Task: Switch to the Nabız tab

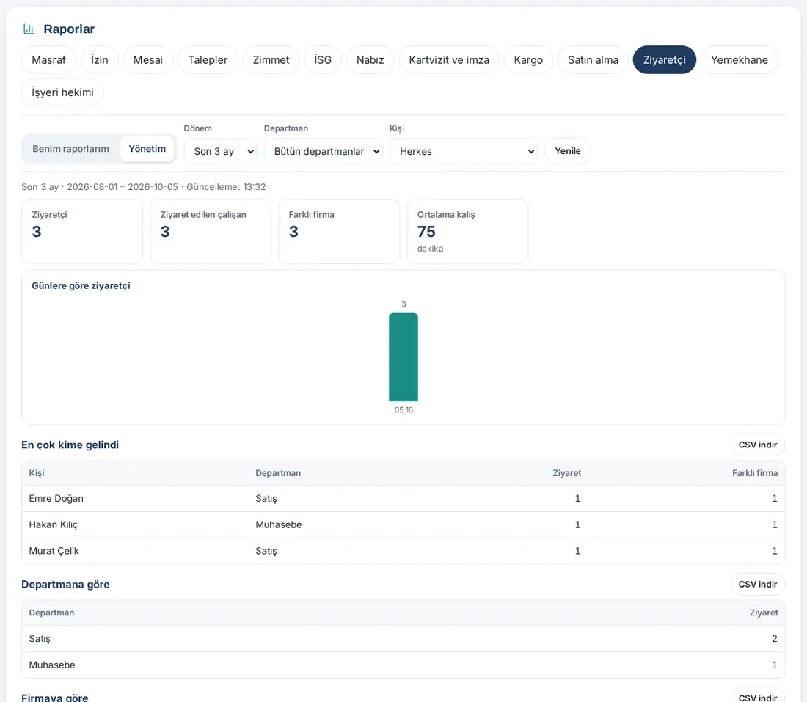Action: (370, 59)
